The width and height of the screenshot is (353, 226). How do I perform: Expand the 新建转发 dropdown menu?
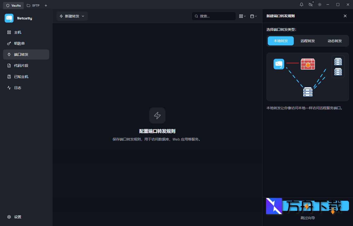click(83, 16)
